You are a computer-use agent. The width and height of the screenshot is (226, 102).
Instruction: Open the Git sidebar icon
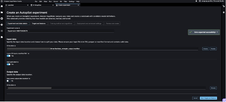coord(2,25)
